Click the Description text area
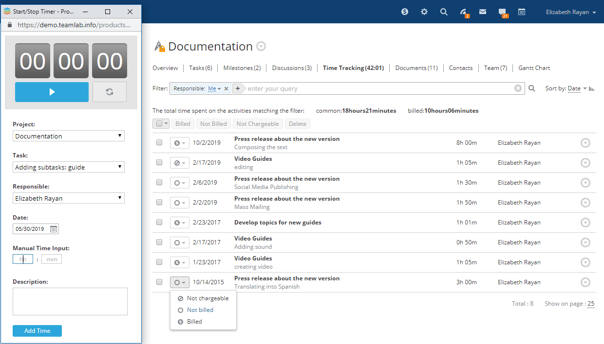The height and width of the screenshot is (344, 604). pyautogui.click(x=70, y=301)
